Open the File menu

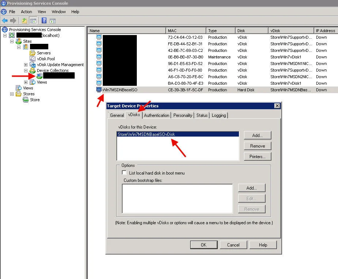tap(12, 12)
